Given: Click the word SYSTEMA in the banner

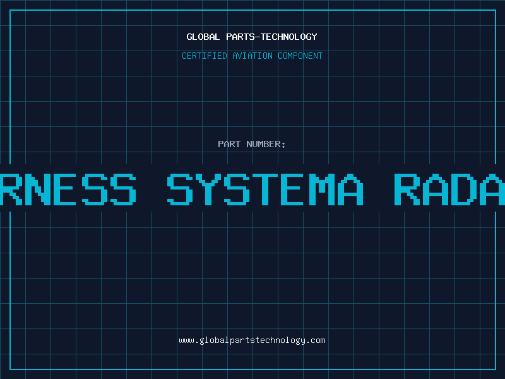Looking at the screenshot, I should [266, 188].
